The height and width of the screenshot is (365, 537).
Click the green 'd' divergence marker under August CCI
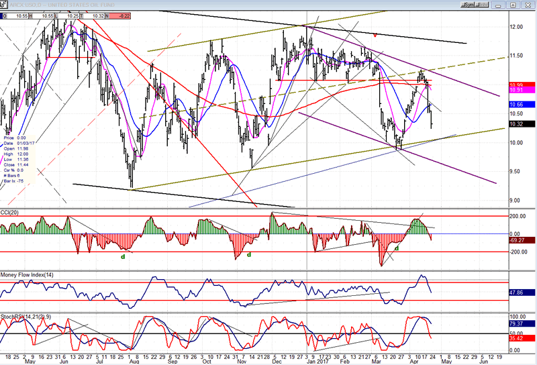pos(122,256)
